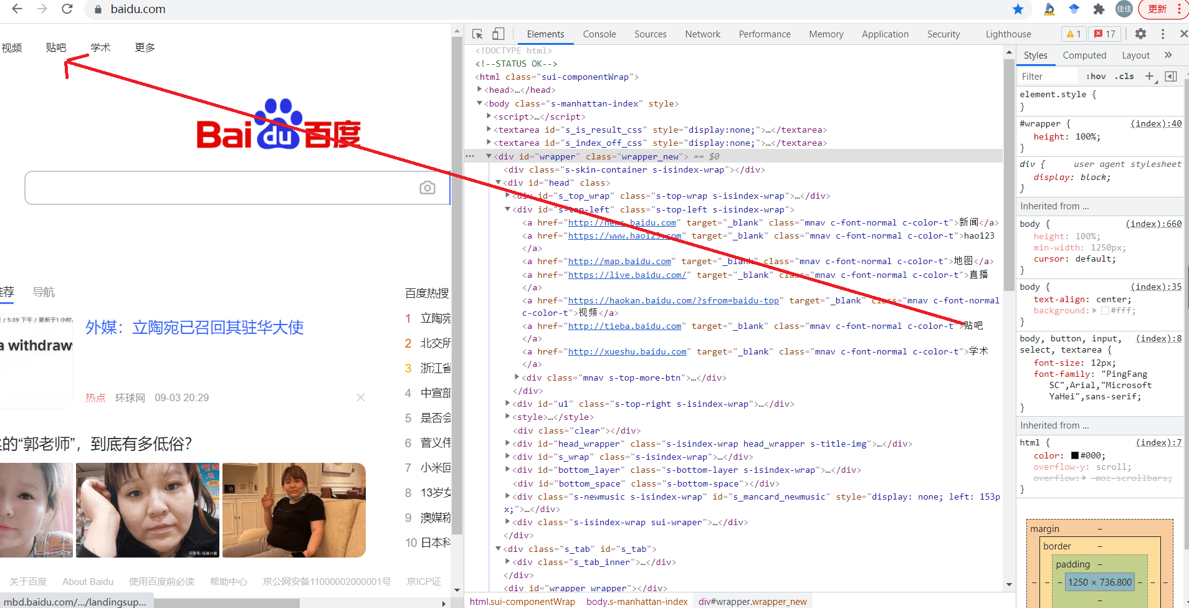Activate the inspect element picker
This screenshot has width=1189, height=608.
477,34
